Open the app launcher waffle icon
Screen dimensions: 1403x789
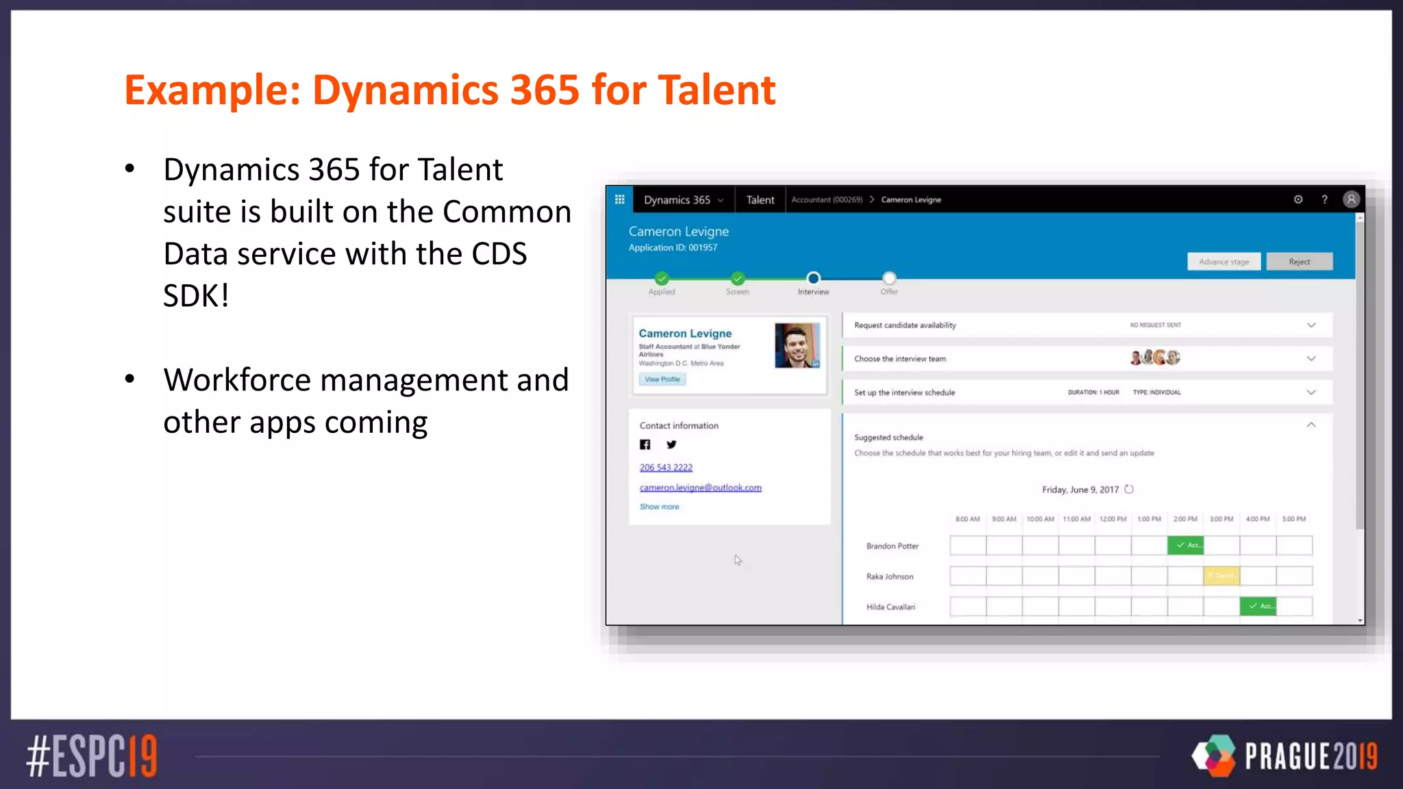click(619, 199)
